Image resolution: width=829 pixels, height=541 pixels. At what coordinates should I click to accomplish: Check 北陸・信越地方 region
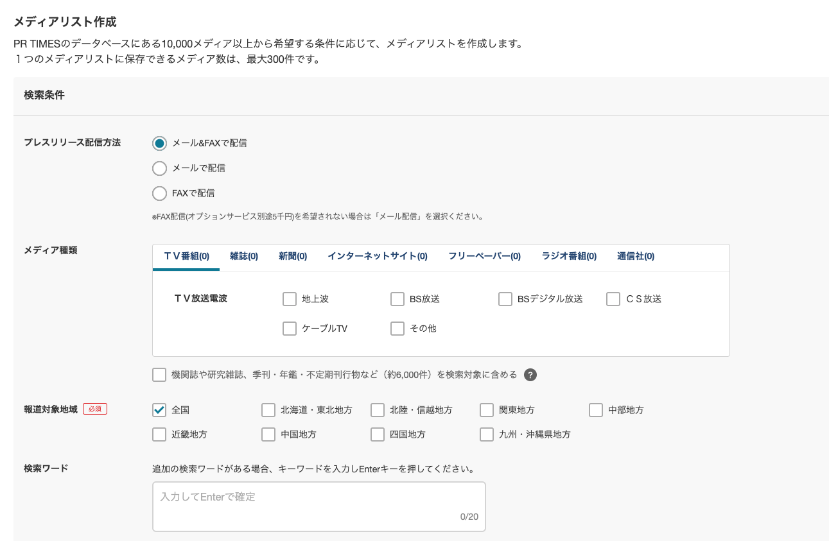[378, 410]
